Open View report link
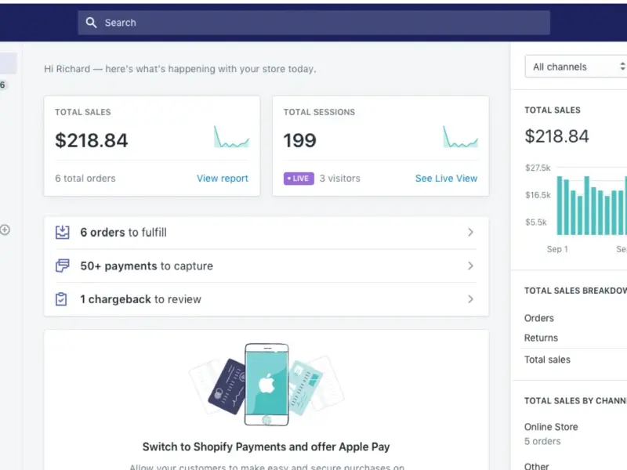Screen dimensions: 627x470 coord(223,179)
